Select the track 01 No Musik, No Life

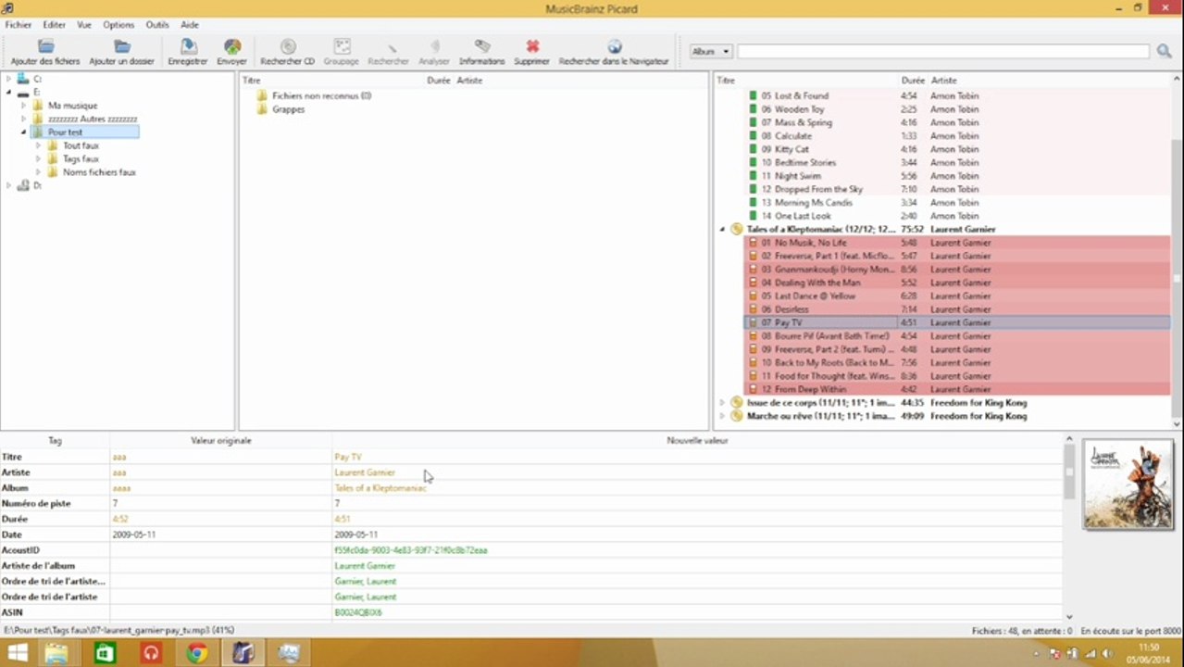point(957,243)
